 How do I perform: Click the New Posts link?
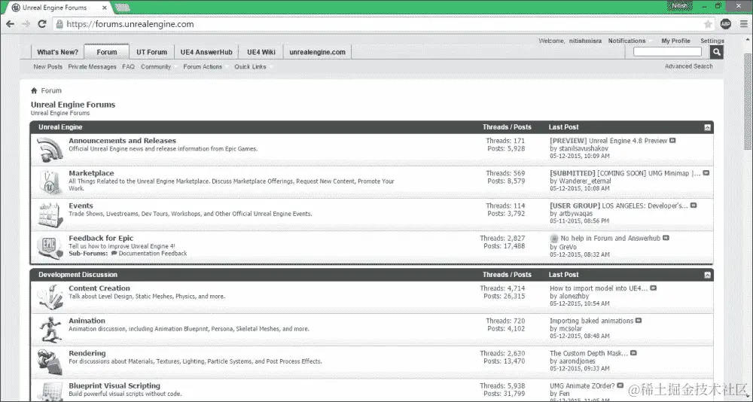[48, 67]
